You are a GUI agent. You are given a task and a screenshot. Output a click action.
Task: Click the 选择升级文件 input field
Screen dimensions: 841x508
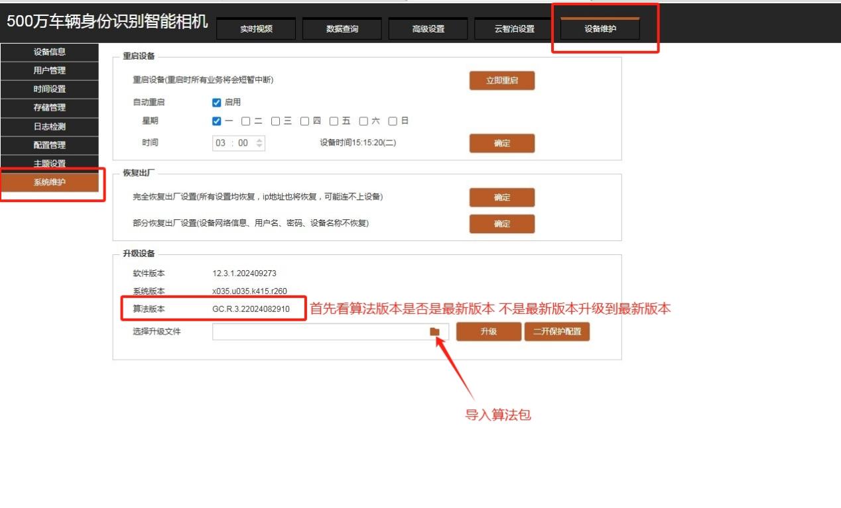pos(330,332)
